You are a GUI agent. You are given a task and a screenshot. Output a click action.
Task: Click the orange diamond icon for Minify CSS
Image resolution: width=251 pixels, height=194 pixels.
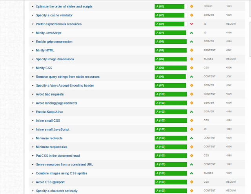pyautogui.click(x=191, y=68)
